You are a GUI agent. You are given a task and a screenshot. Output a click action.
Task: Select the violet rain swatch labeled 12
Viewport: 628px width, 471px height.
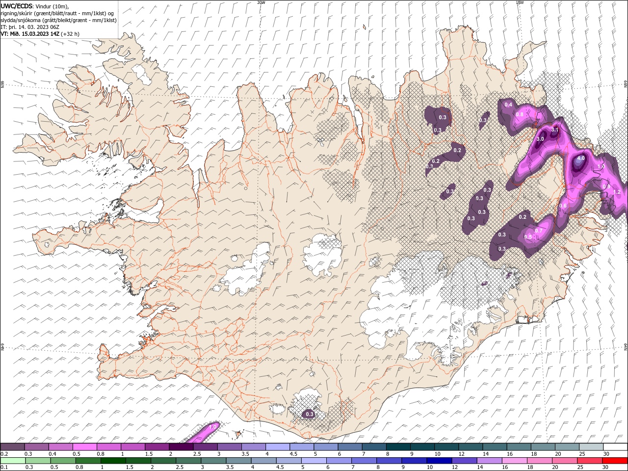[x=464, y=461]
